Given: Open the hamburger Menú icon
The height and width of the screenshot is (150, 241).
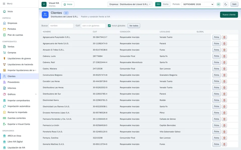Looking at the screenshot, I should tap(4, 3).
